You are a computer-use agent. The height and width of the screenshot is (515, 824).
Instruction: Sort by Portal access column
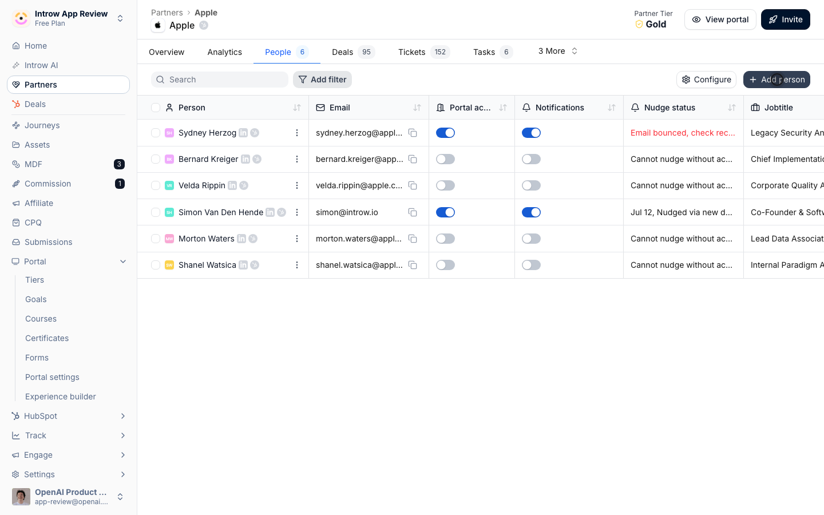coord(503,108)
